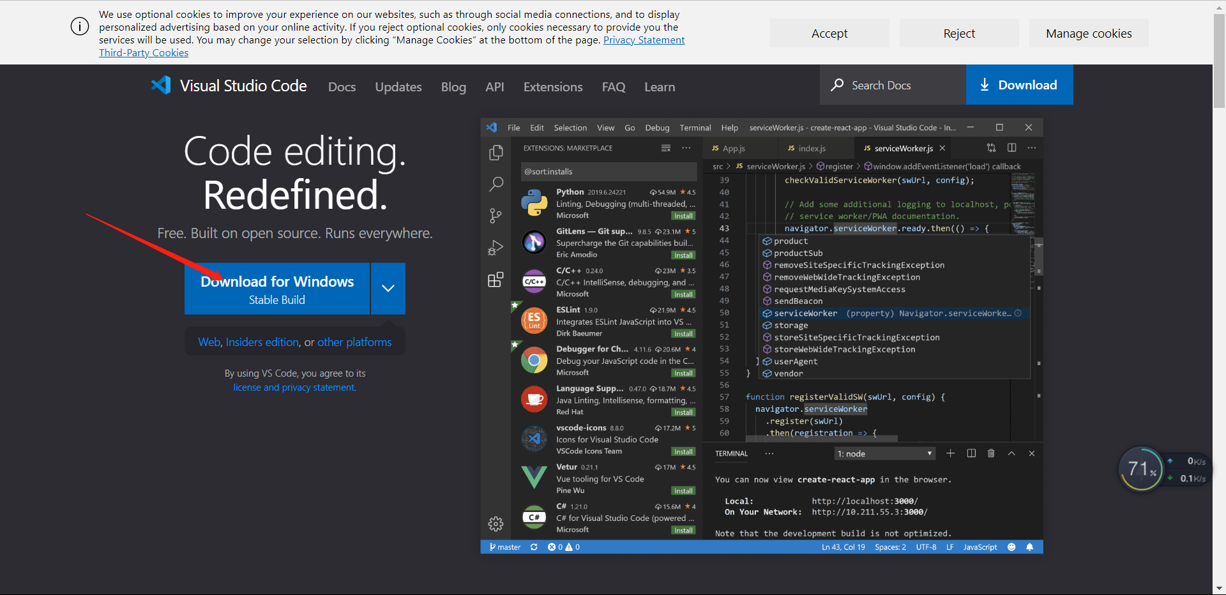
Task: Click the sync icon in the status bar
Action: pos(534,547)
